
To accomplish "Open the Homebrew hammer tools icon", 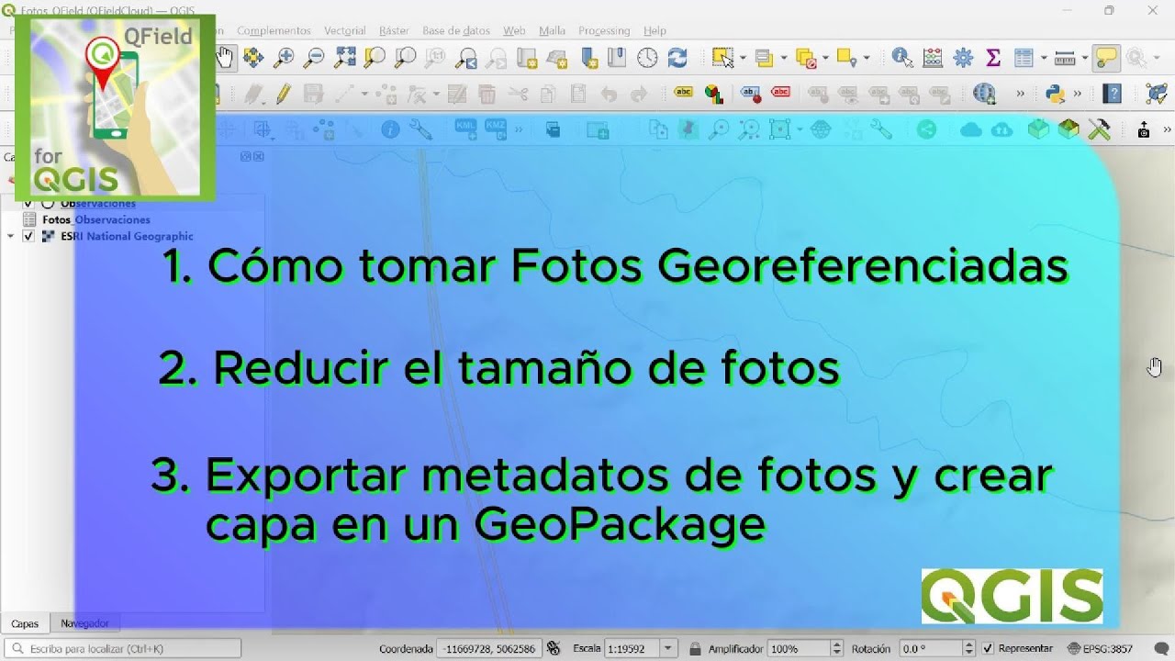I will (x=1099, y=129).
